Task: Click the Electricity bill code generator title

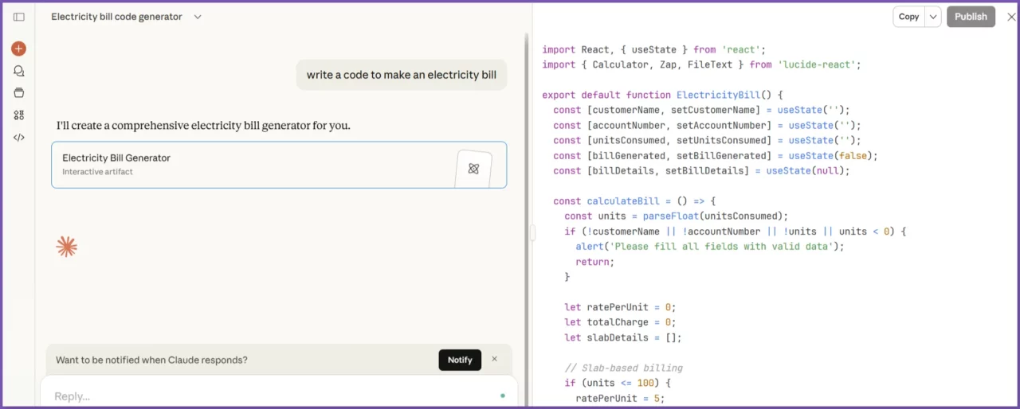Action: [x=116, y=17]
